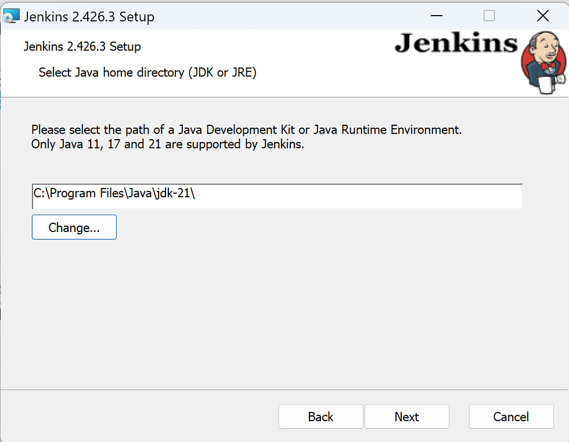Go Back to previous step
The height and width of the screenshot is (442, 569).
click(x=320, y=416)
